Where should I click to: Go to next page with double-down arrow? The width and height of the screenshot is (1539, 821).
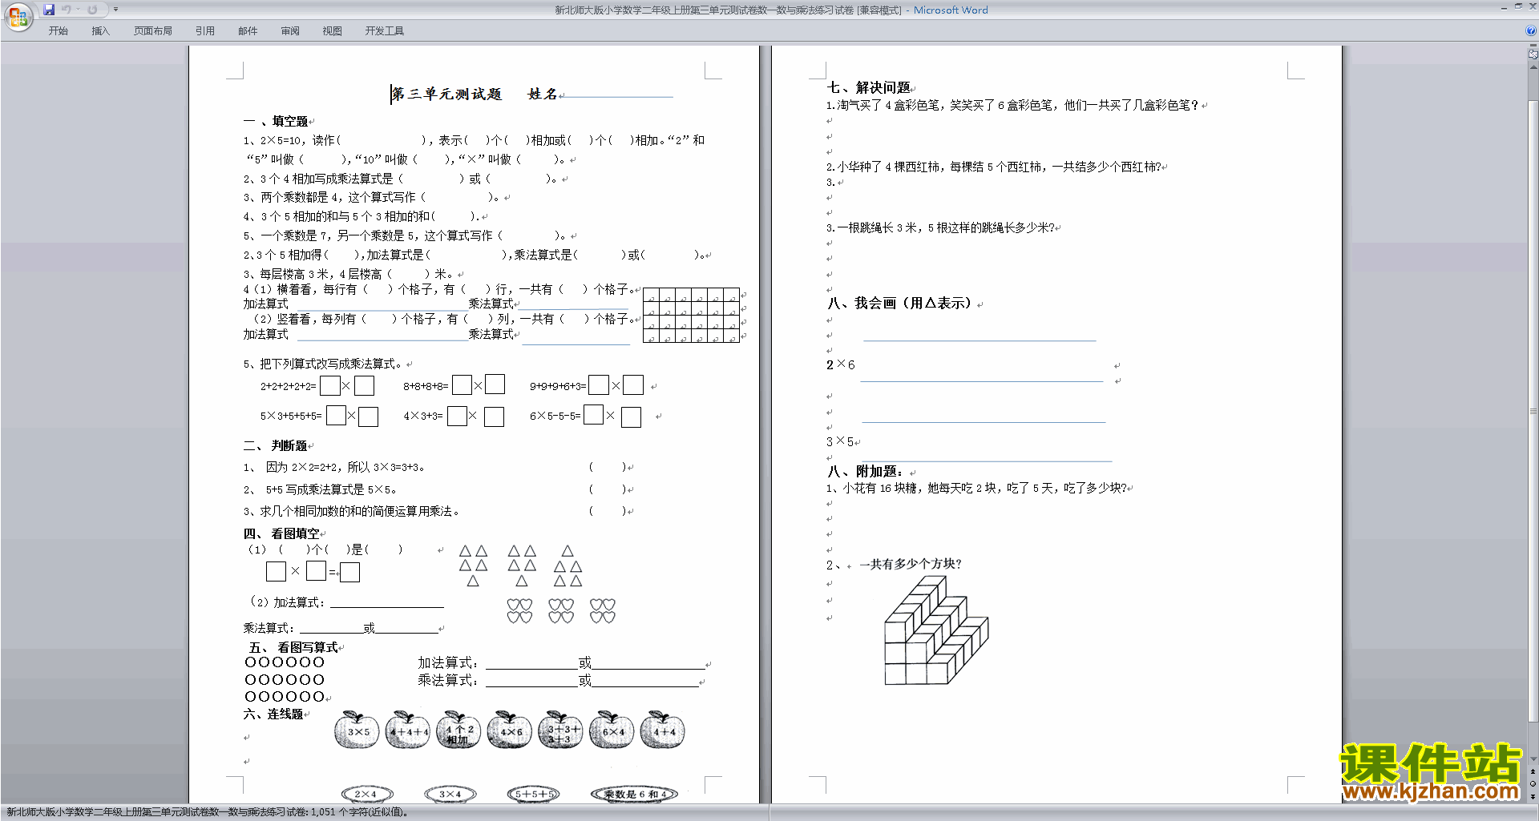pos(1533,796)
